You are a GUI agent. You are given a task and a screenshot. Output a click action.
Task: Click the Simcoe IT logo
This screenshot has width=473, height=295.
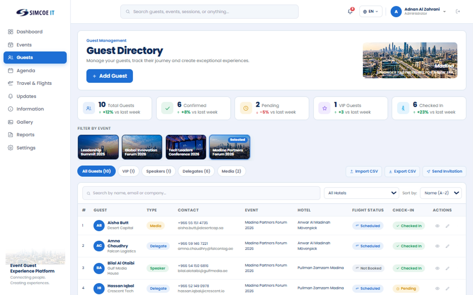35,12
